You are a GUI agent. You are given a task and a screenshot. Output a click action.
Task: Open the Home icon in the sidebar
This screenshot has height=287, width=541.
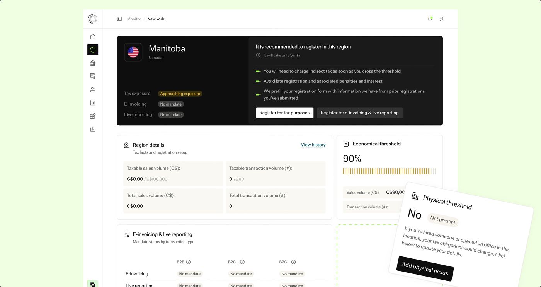93,37
